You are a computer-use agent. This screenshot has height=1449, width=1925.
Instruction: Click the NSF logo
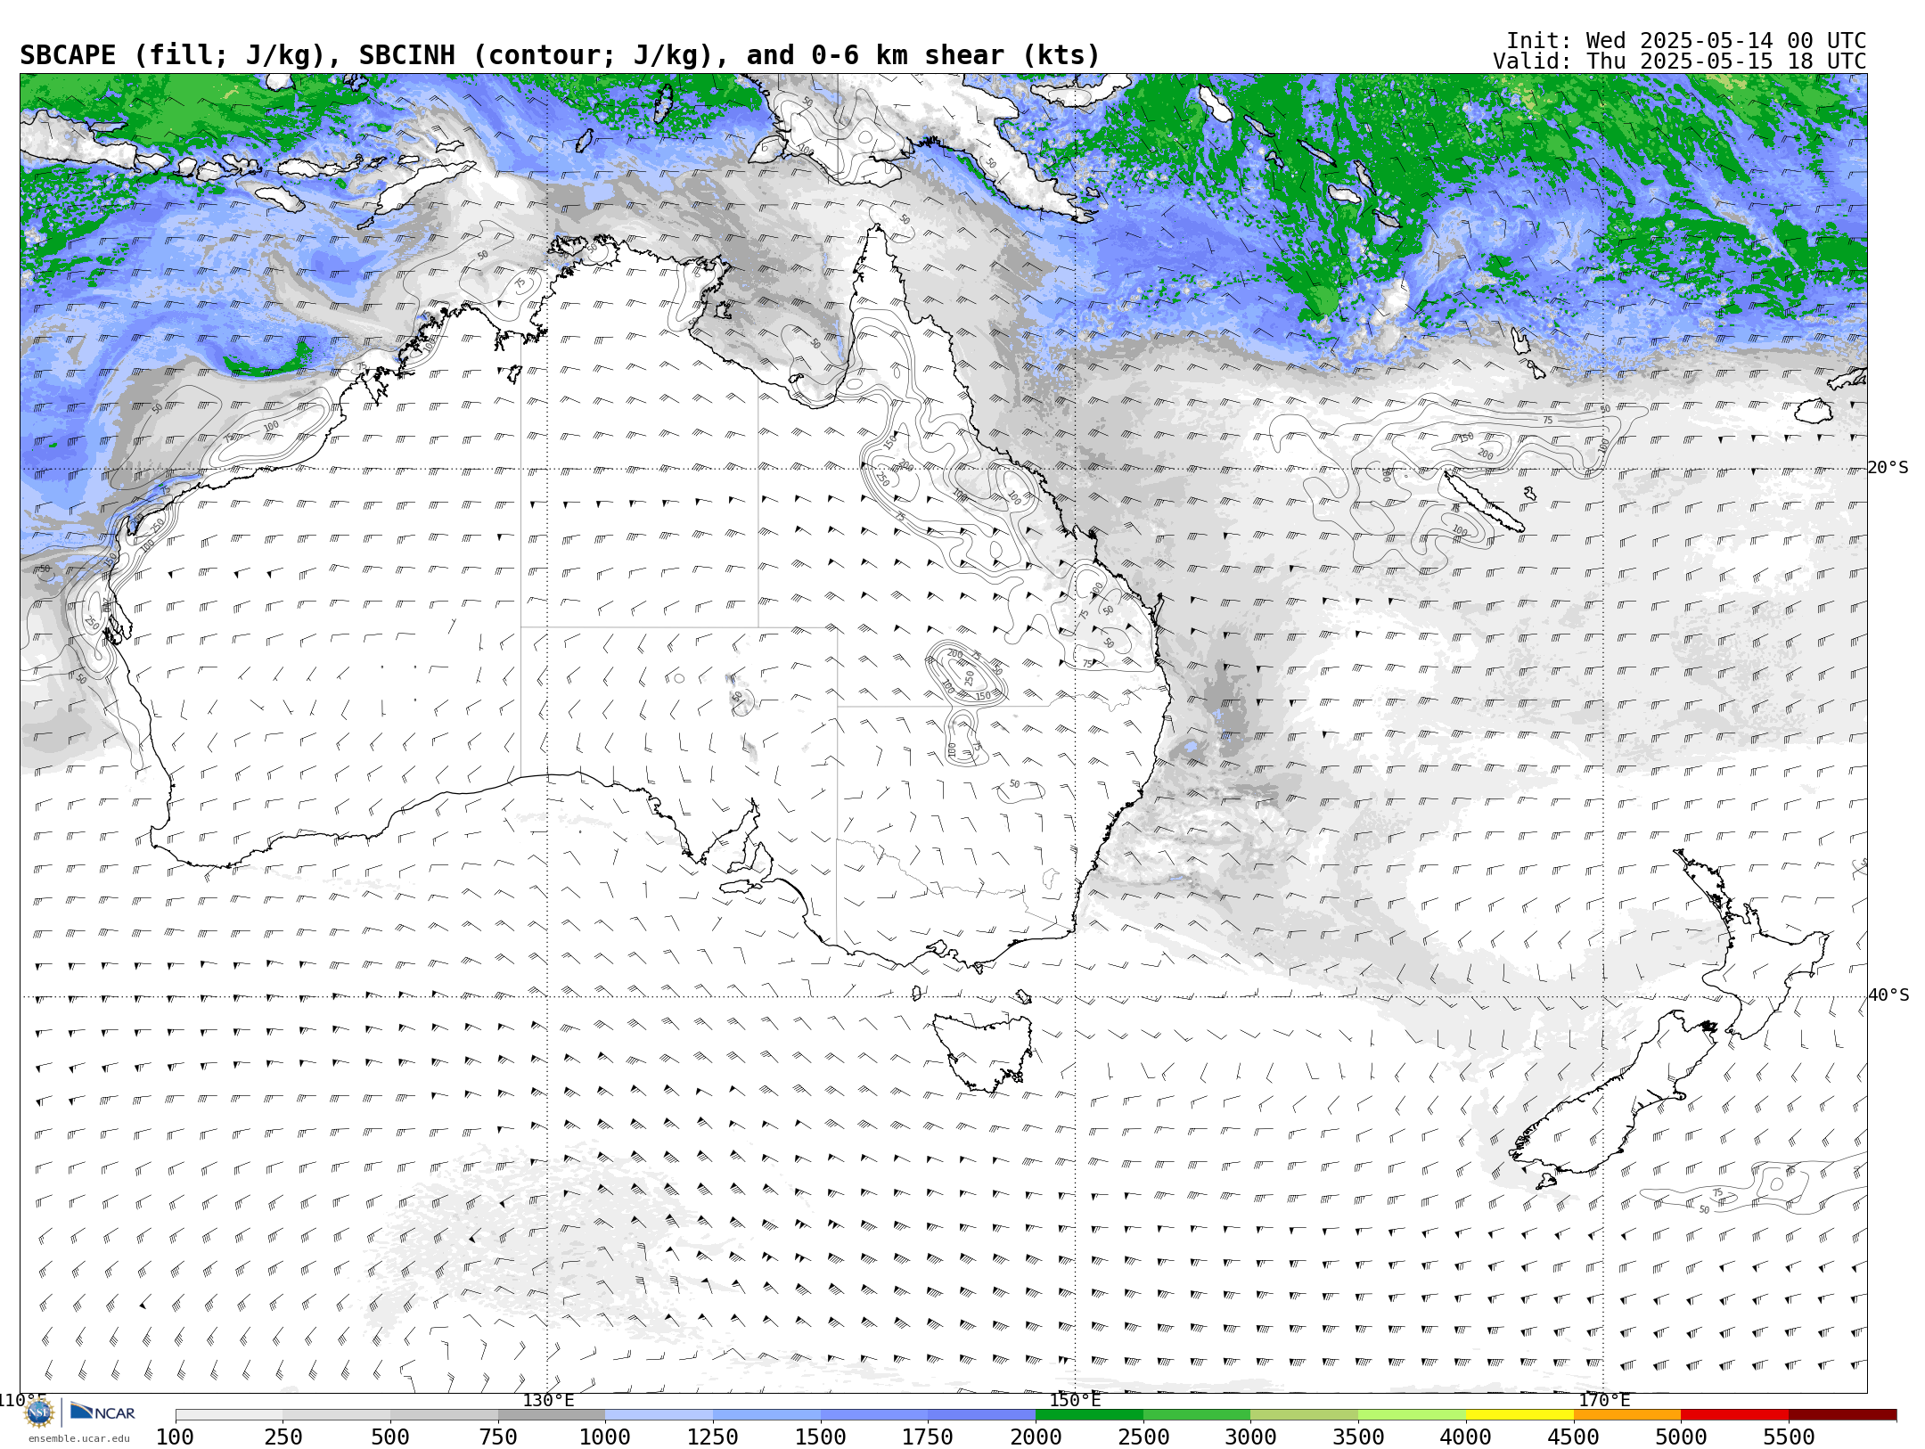(39, 1412)
